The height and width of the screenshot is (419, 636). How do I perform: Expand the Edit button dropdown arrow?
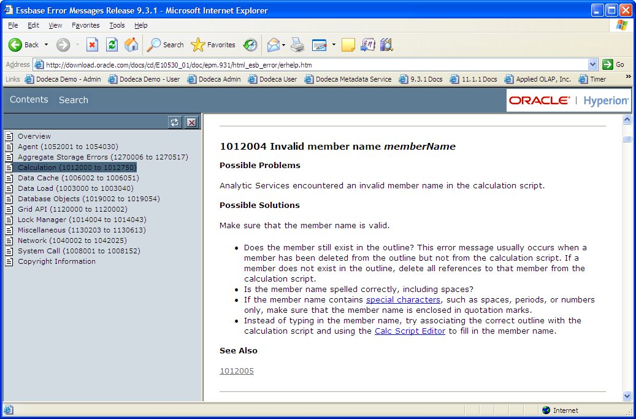point(334,45)
